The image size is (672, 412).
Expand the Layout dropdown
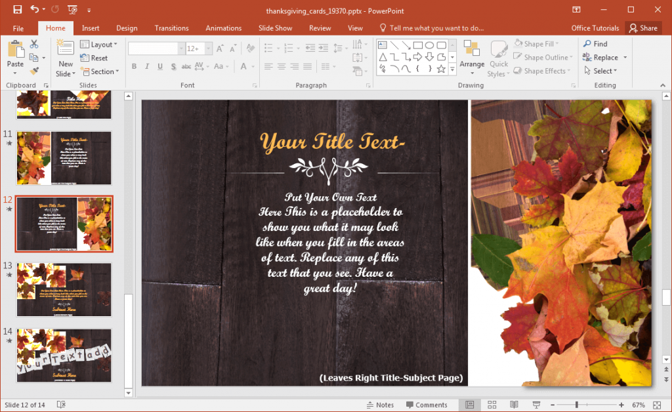point(99,44)
